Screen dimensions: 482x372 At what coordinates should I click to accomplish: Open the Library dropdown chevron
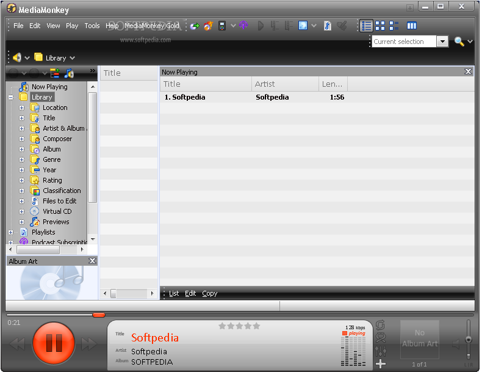72,57
